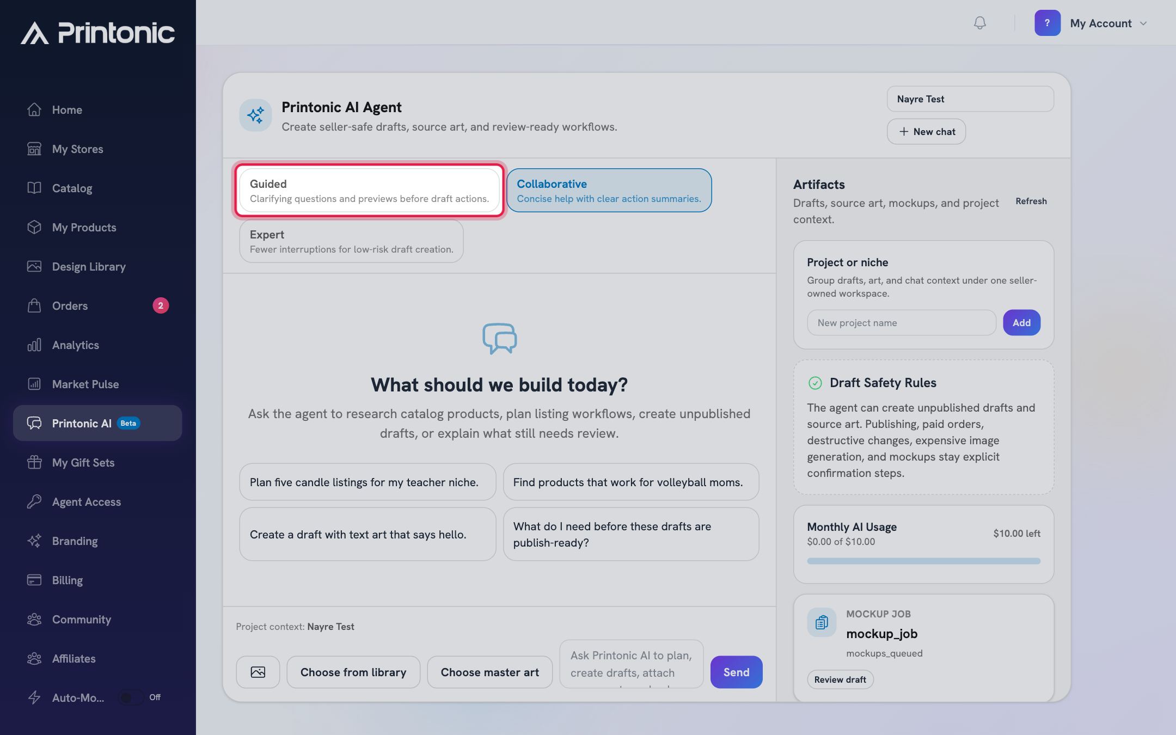The image size is (1176, 735).
Task: Click the Send button
Action: point(736,672)
